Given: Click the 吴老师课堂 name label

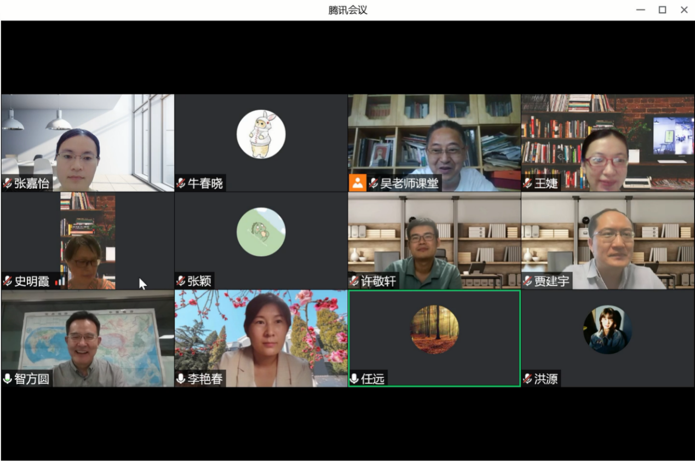Looking at the screenshot, I should coord(409,183).
